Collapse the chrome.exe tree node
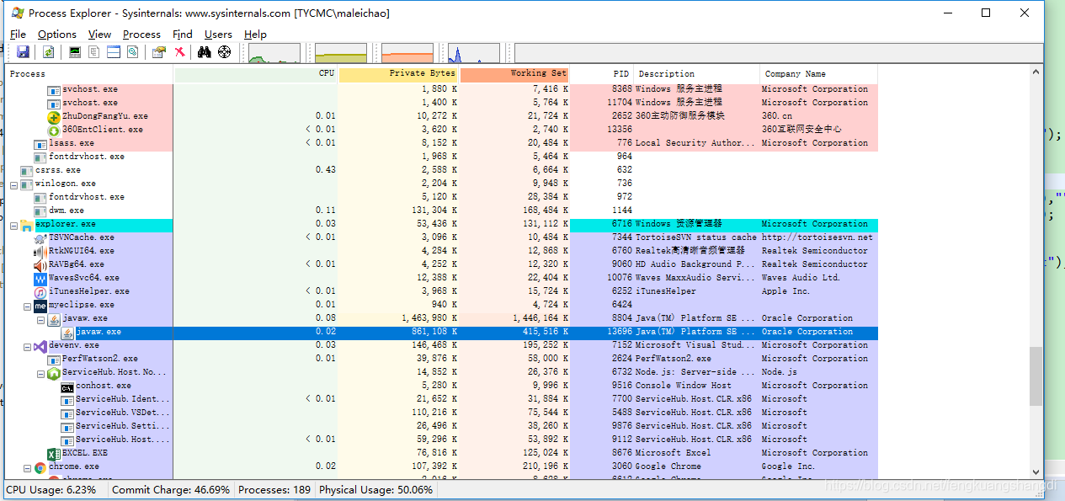This screenshot has height=501, width=1065. coord(28,466)
